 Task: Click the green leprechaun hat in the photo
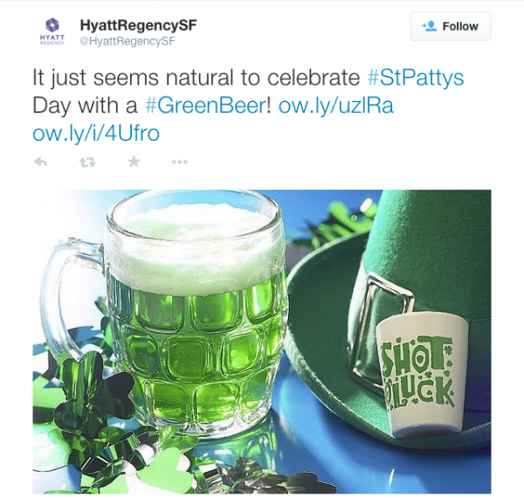[x=395, y=301]
